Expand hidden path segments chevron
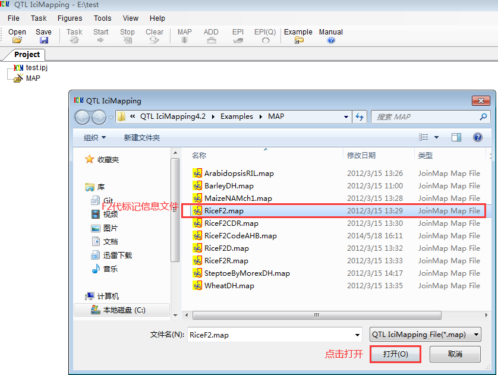The height and width of the screenshot is (375, 498). click(x=133, y=116)
